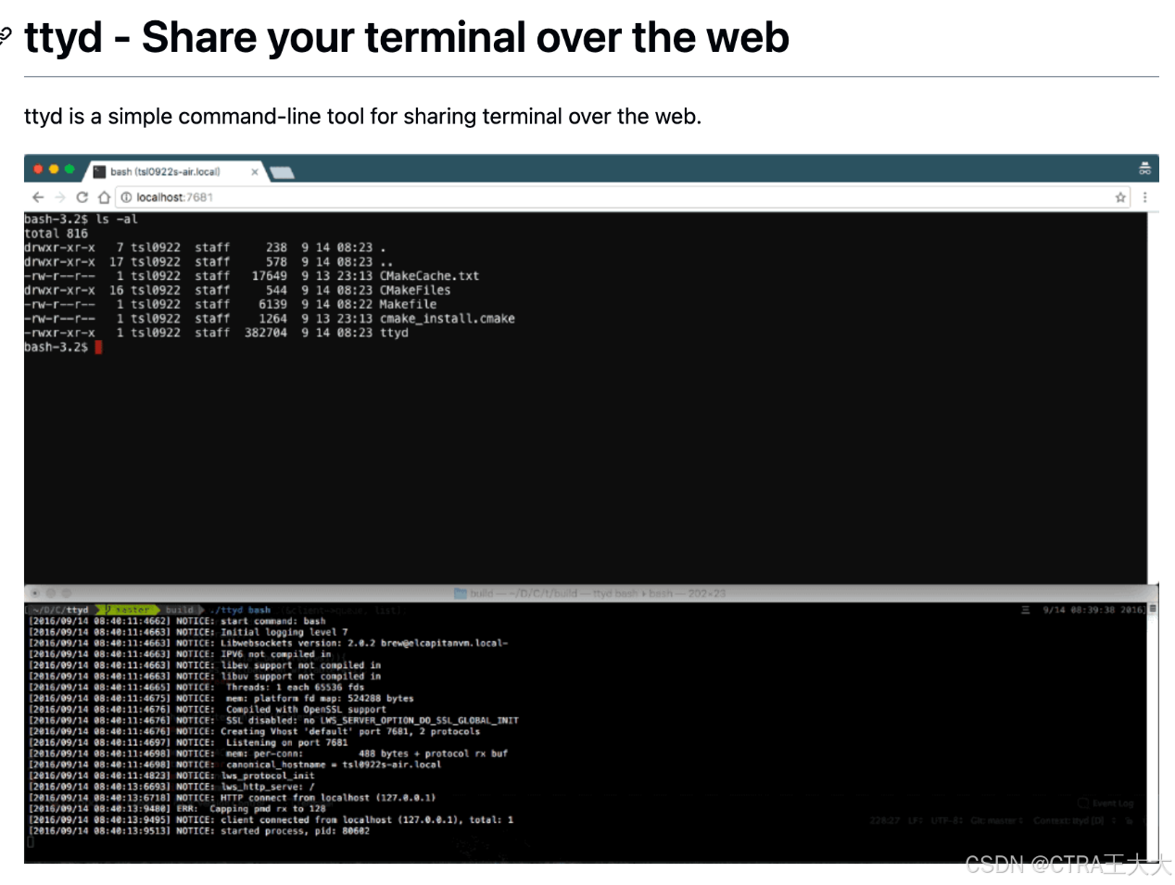
Task: Click the red terminal cursor at prompt
Action: click(98, 348)
